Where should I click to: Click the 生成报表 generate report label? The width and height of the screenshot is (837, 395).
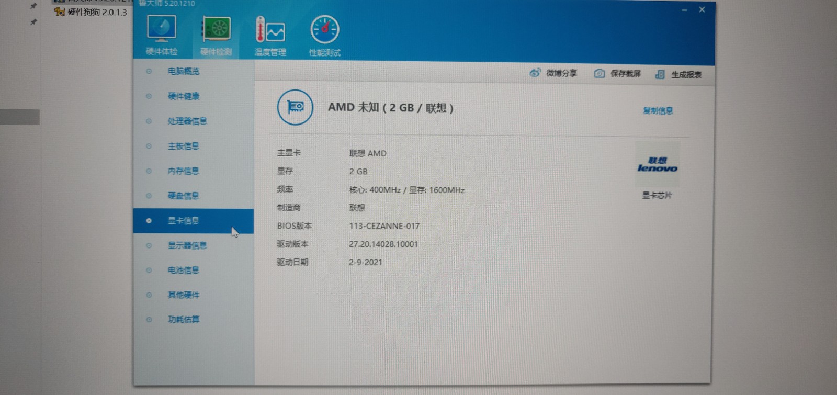pos(686,75)
